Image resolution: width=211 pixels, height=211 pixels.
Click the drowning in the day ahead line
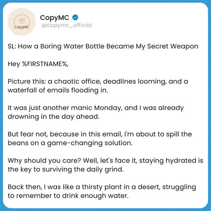click(x=53, y=117)
